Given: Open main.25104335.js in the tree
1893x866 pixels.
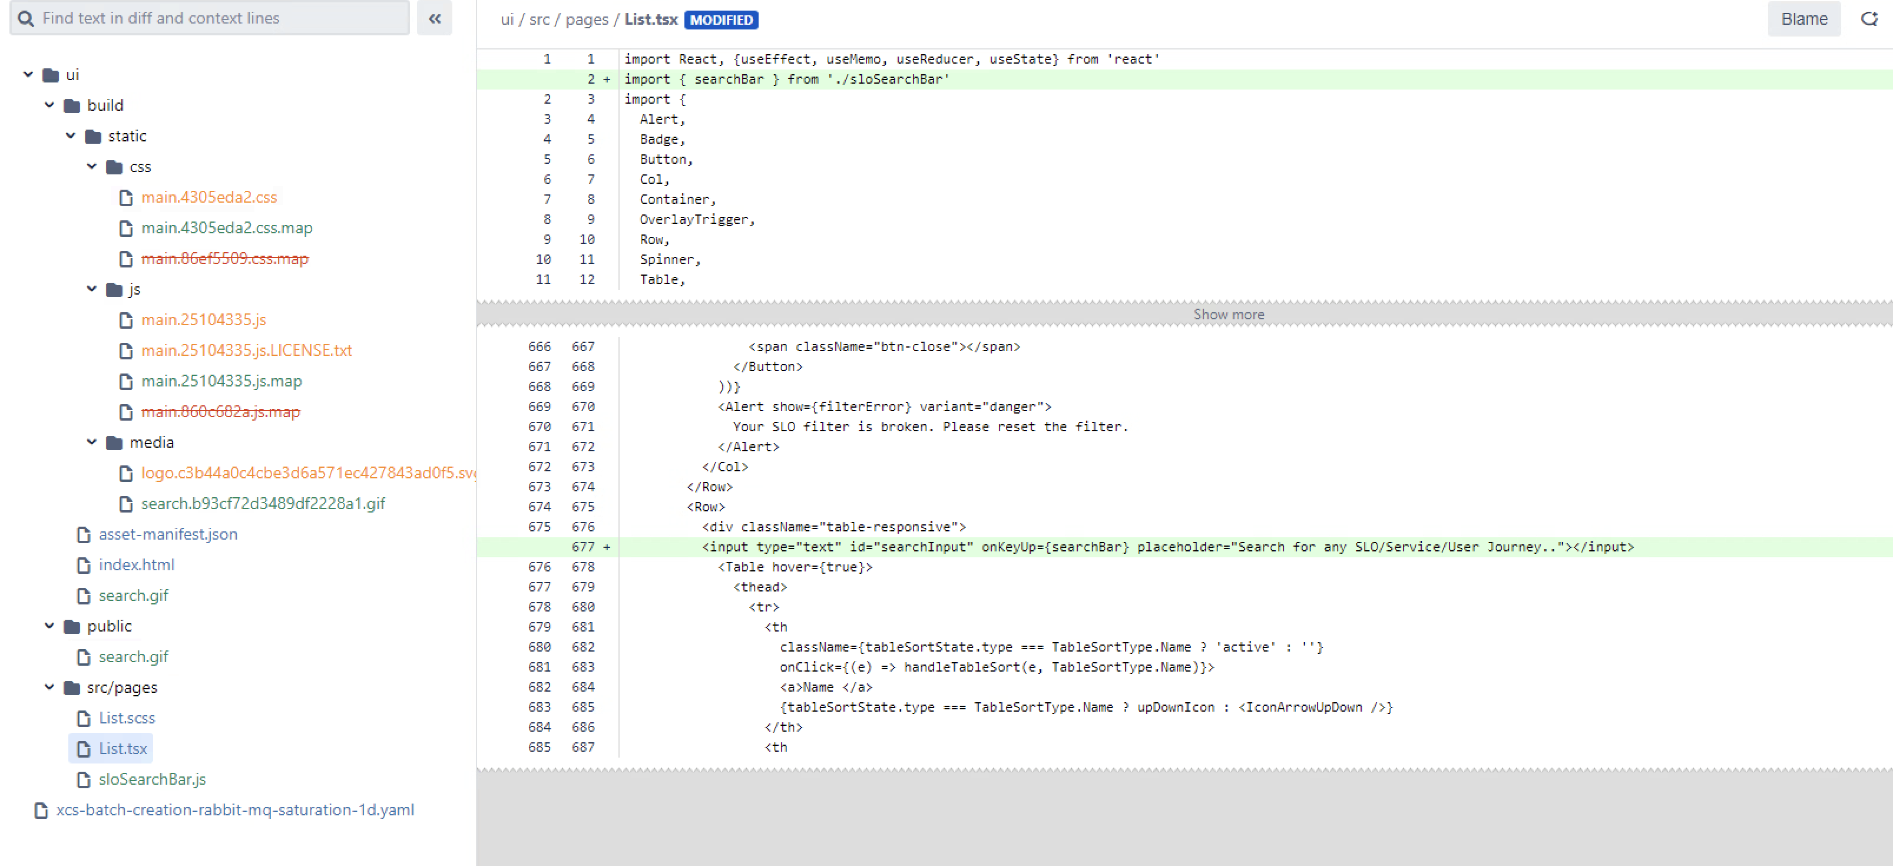Looking at the screenshot, I should coord(204,320).
